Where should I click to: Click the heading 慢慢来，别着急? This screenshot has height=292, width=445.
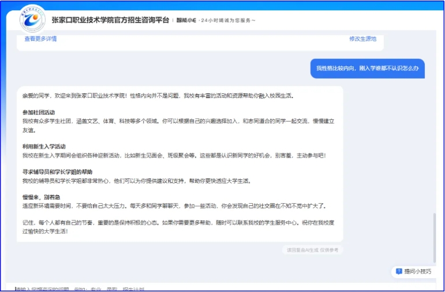[42, 197]
